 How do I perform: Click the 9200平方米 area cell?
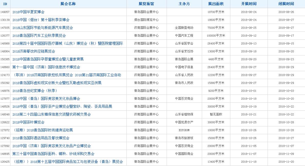(216, 91)
